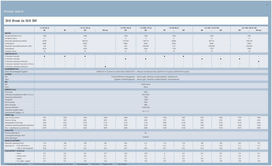Screen dimensions: 272x166
Task: Select the '128/175' maximum power value
Action: 146,41
